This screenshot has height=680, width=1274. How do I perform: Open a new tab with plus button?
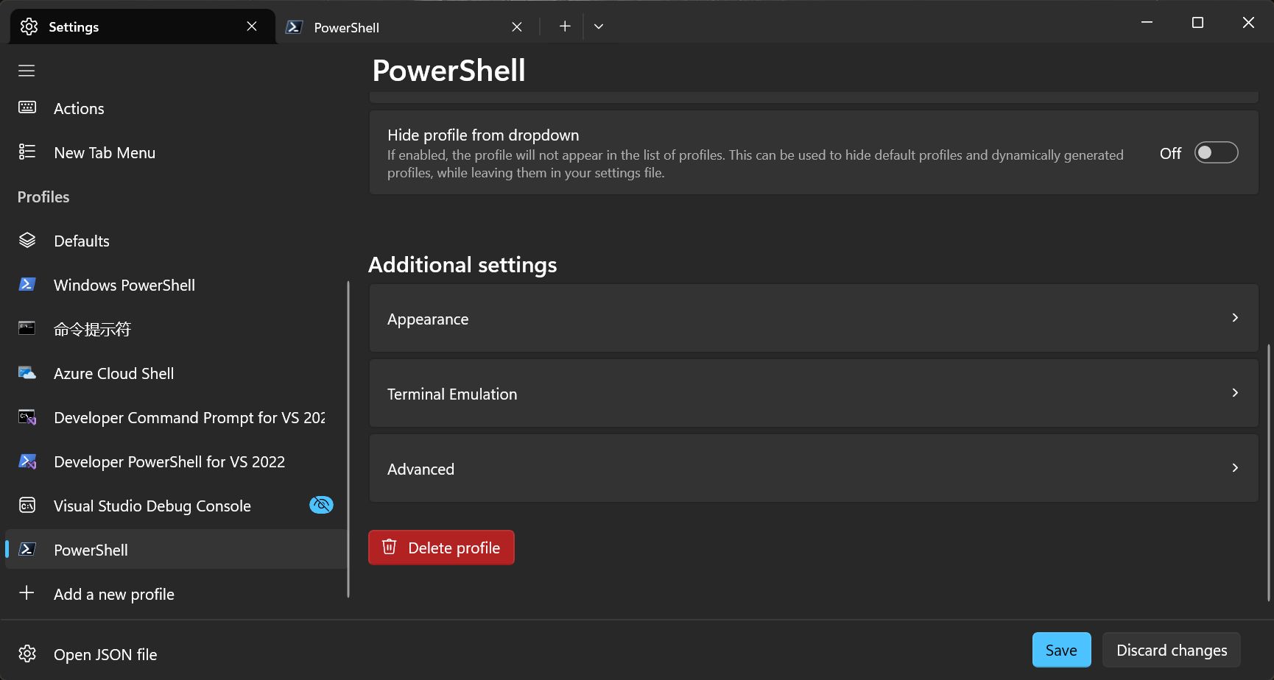pyautogui.click(x=565, y=26)
